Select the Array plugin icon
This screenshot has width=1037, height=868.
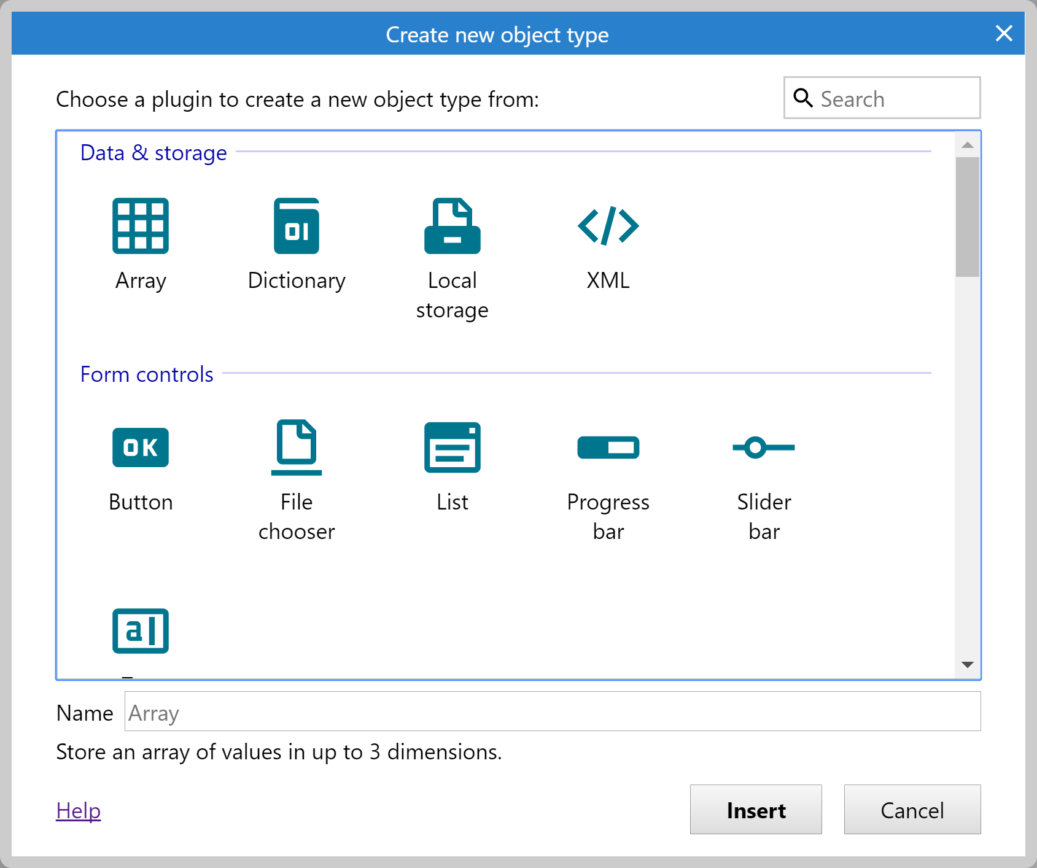[141, 226]
